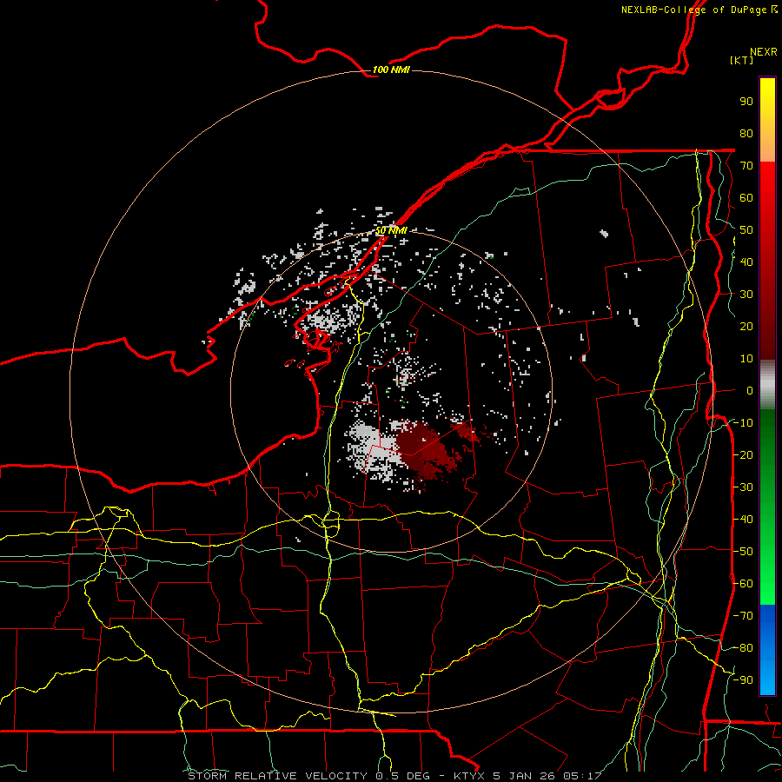Click the dark red outbound velocity echo blob
This screenshot has width=782, height=782.
(x=429, y=451)
